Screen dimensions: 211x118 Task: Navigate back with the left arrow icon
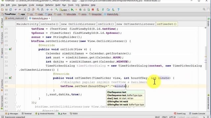[47, 10]
